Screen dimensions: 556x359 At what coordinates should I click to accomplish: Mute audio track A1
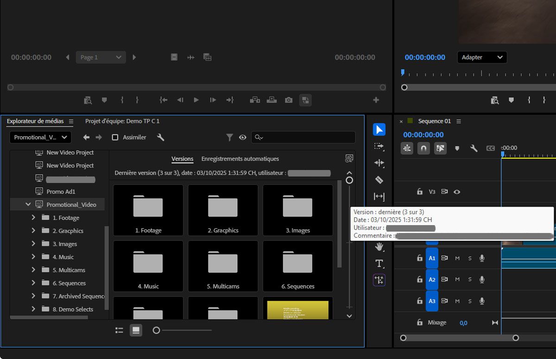(457, 258)
